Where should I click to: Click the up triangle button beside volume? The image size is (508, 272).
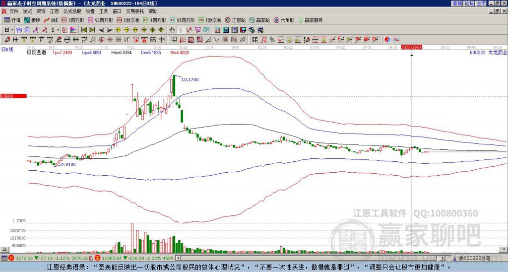tap(4, 249)
